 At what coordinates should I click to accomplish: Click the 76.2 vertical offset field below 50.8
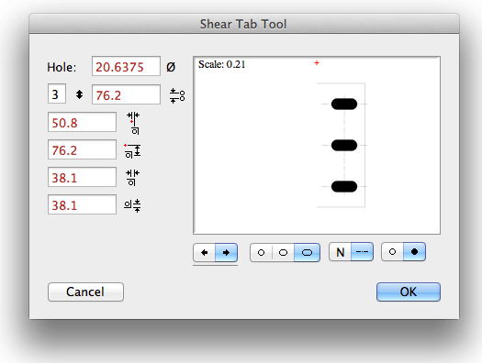point(82,149)
